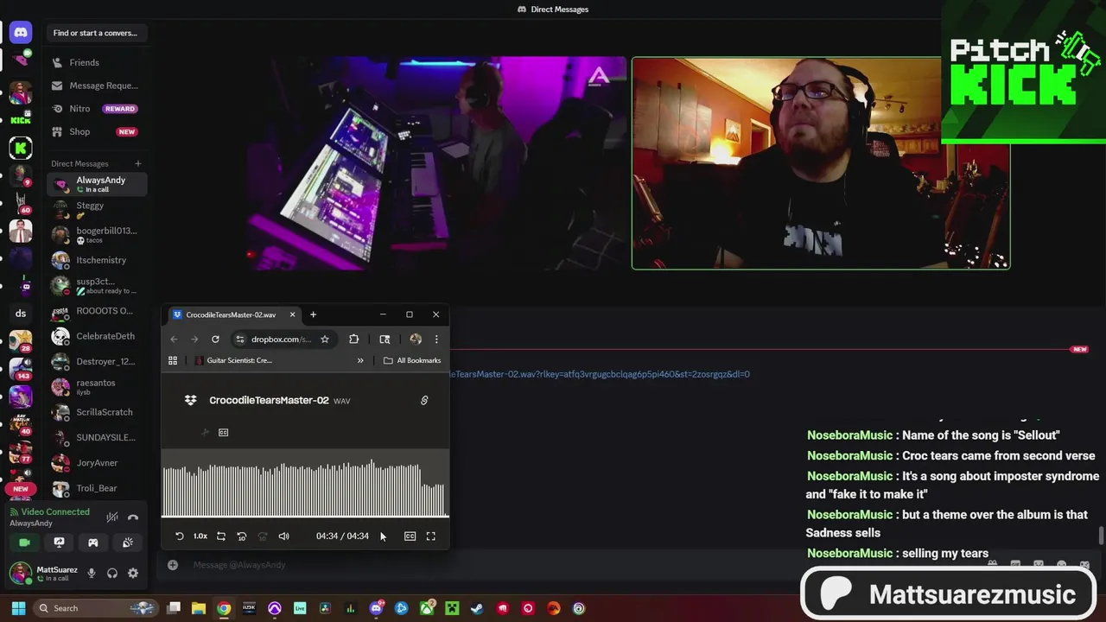The width and height of the screenshot is (1106, 622).
Task: Open the Chrome profile avatar
Action: coord(416,340)
